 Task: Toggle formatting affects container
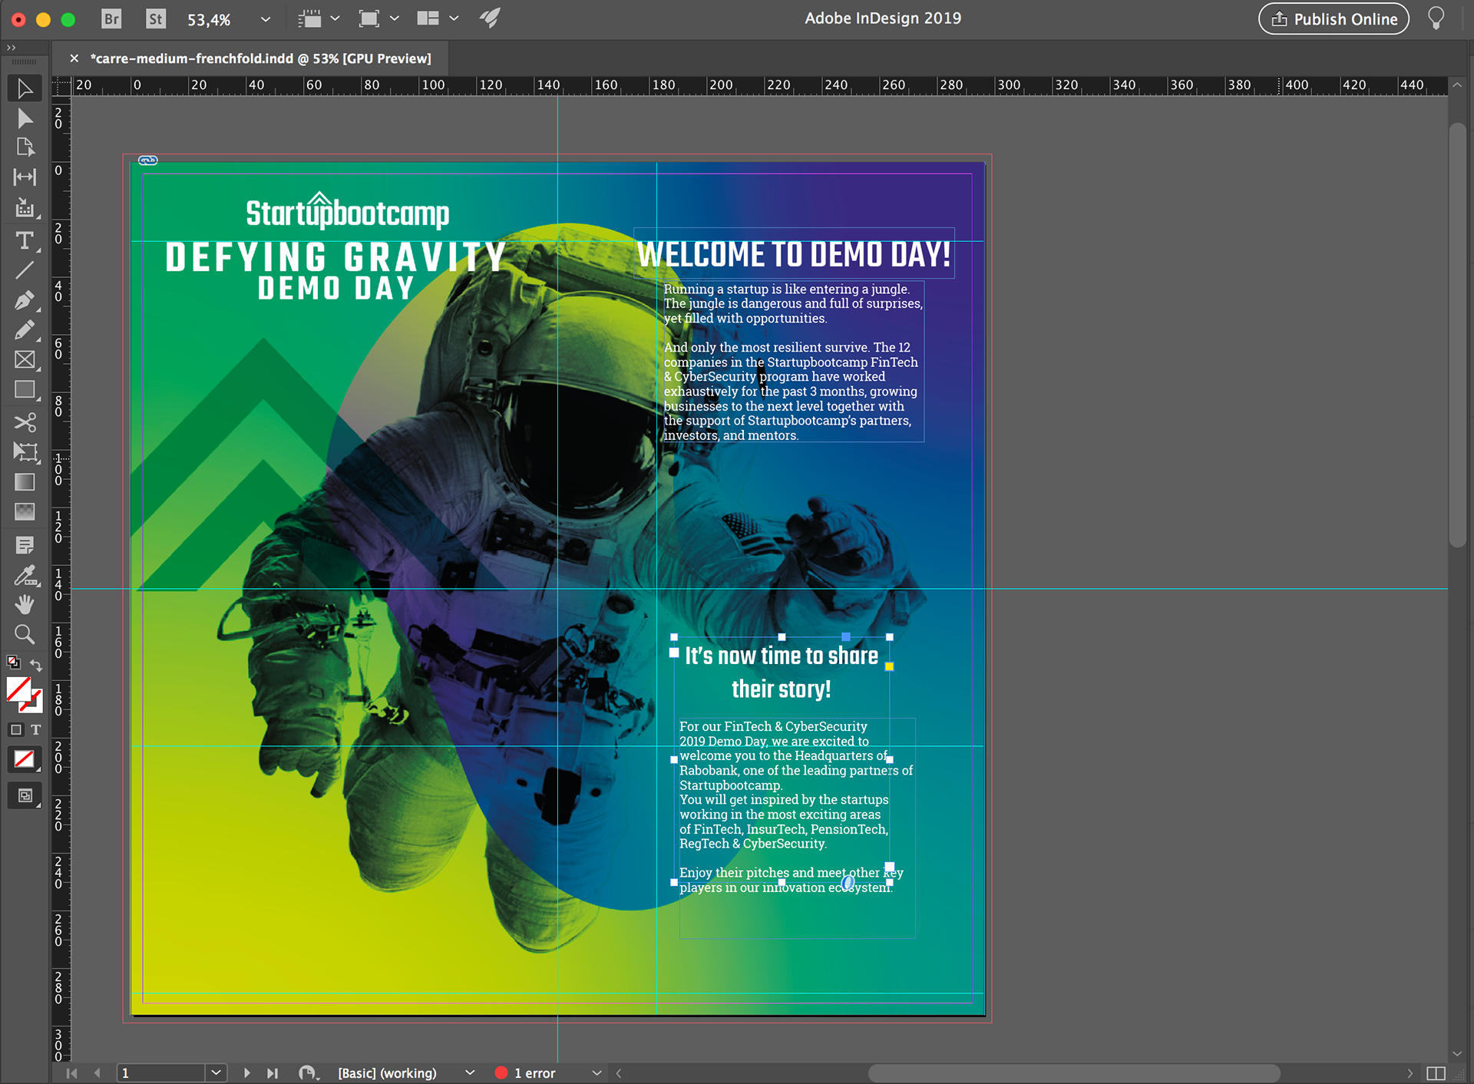coord(16,729)
